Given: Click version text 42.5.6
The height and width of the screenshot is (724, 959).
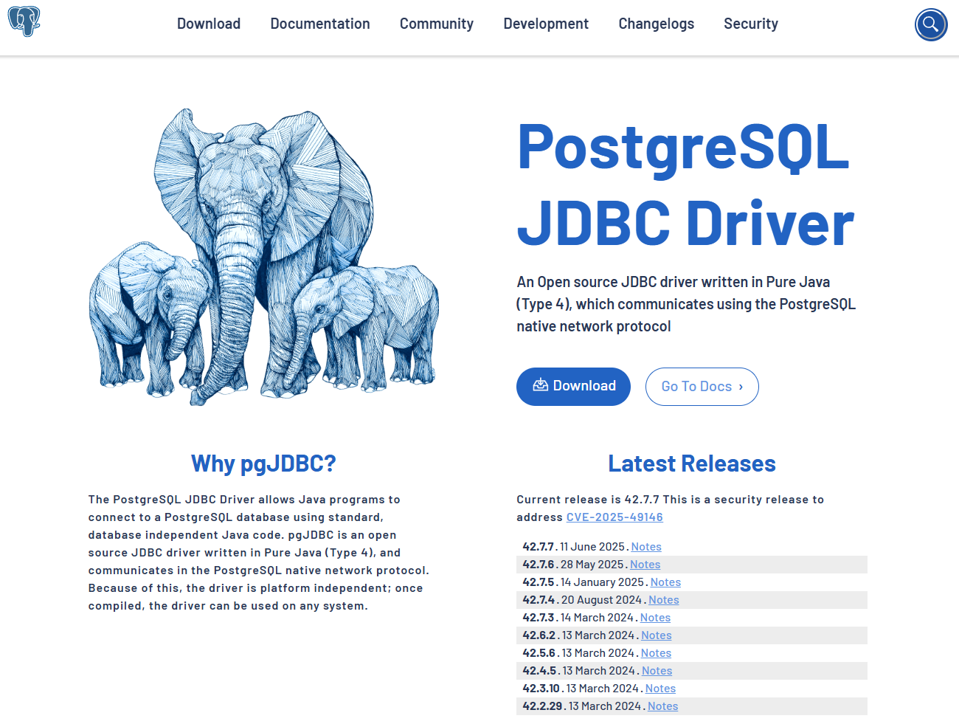Looking at the screenshot, I should (539, 653).
